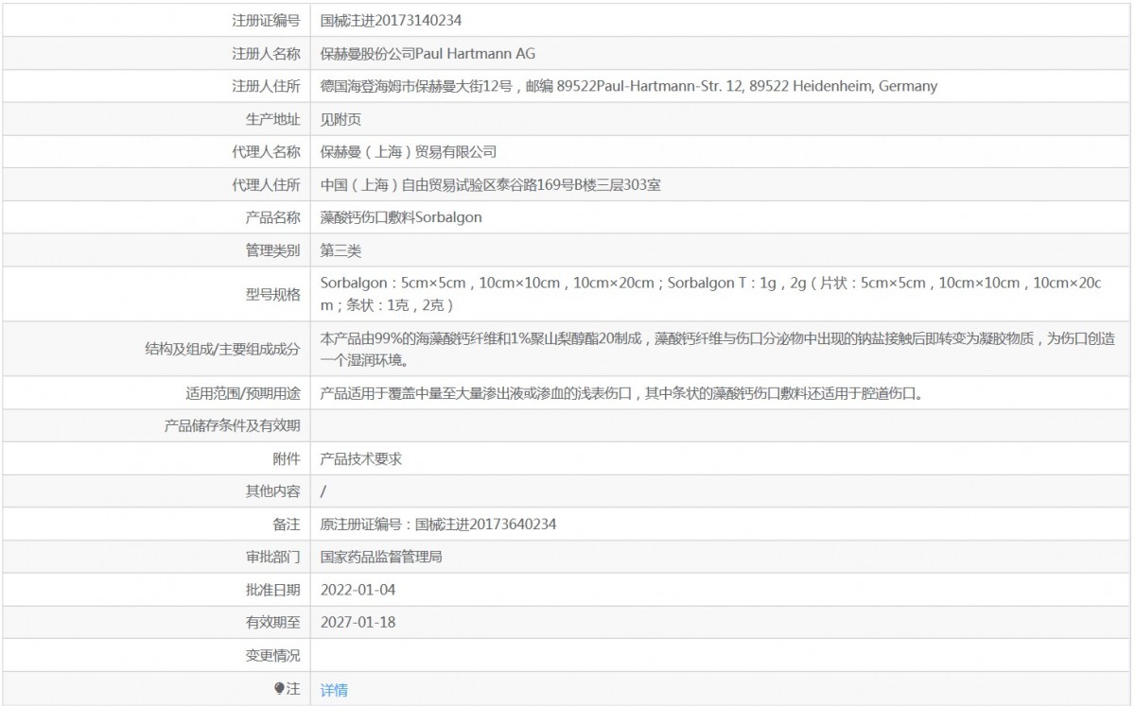Click the 附件 label
Screen dimensions: 1135x706
tap(287, 459)
